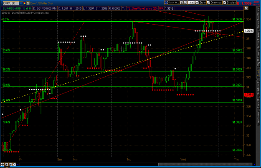Image resolution: width=261 pixels, height=168 pixels.
Task: Click the $1.3324 Fibonacci level label
Action: [x=237, y=122]
